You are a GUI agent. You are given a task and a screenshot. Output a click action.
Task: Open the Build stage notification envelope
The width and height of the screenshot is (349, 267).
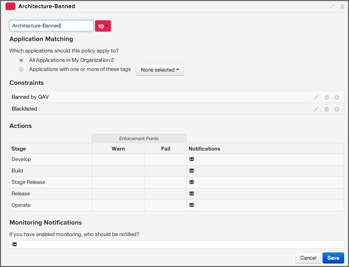(x=191, y=171)
